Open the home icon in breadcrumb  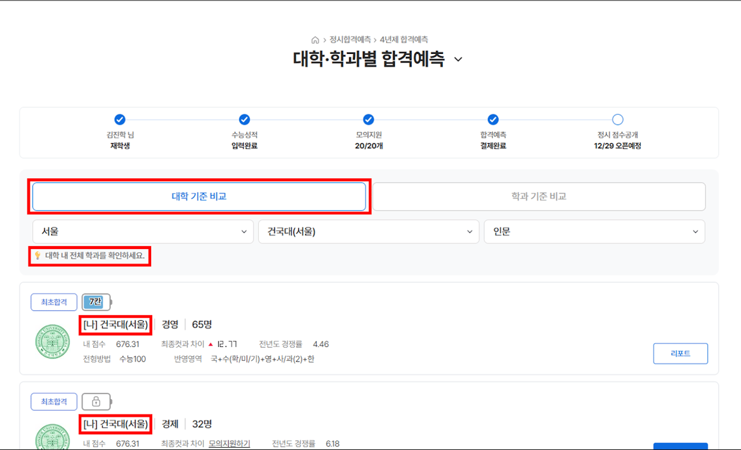[315, 40]
